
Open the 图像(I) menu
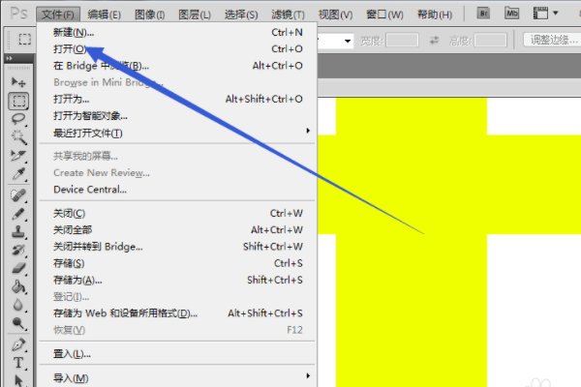(x=150, y=15)
